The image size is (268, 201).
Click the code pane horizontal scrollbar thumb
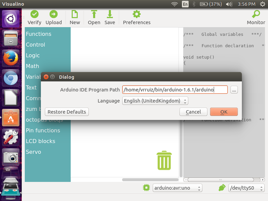(x=220, y=180)
